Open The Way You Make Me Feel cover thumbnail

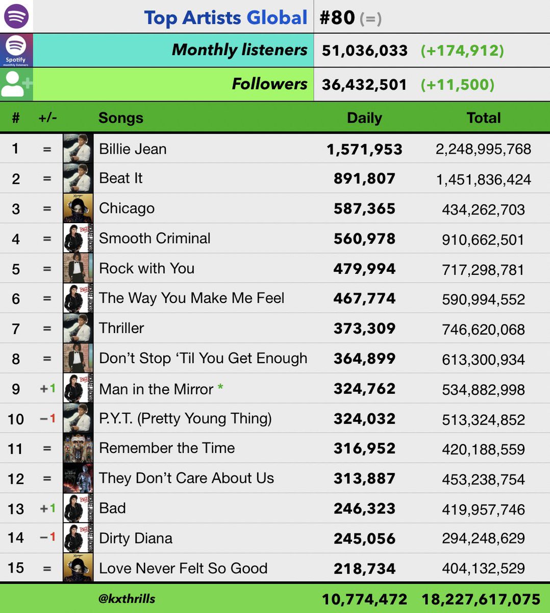[78, 298]
